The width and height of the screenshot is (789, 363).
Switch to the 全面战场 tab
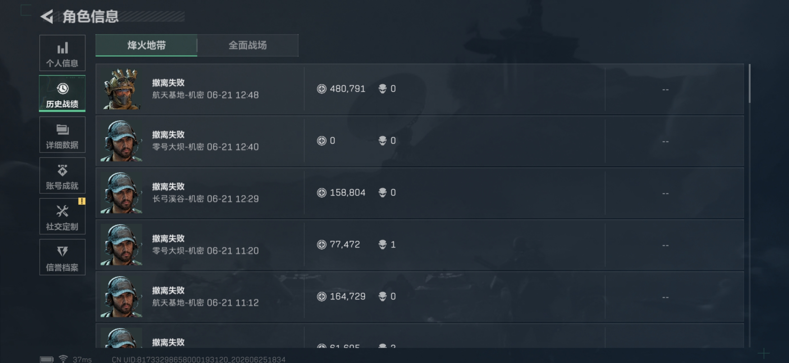[248, 45]
